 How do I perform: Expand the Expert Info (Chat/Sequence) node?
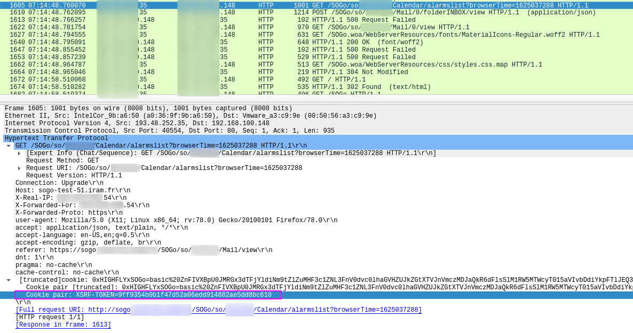tap(19, 153)
